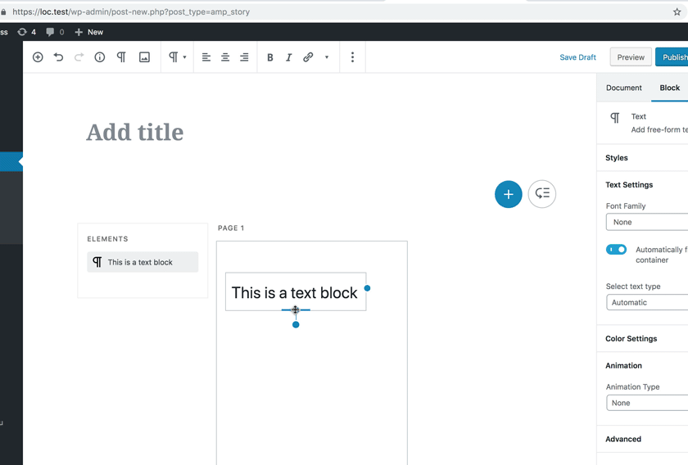Click the Preview button
Viewport: 688px width, 465px height.
coord(631,57)
